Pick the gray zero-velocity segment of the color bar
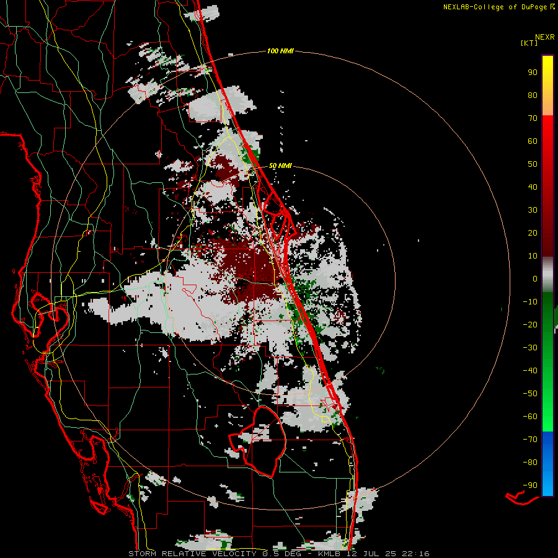Image resolution: width=558 pixels, height=558 pixels. 547,275
